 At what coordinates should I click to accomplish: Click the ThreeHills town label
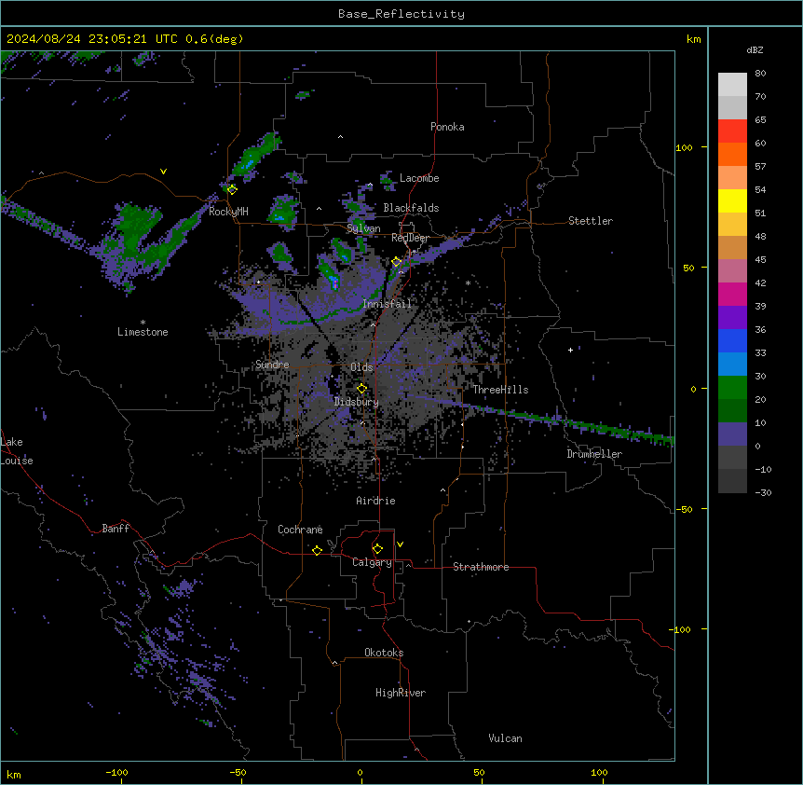click(500, 390)
